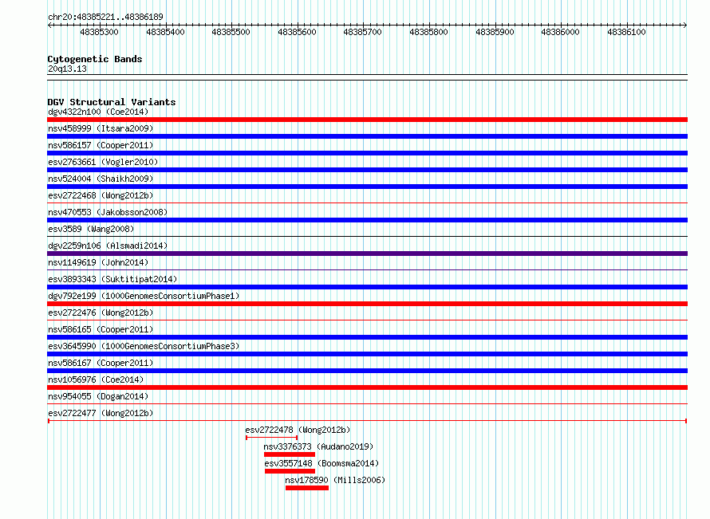Screen dimensions: 710x519
Task: Open esv3557148 (Boomsma2014) label
Action: (x=321, y=463)
